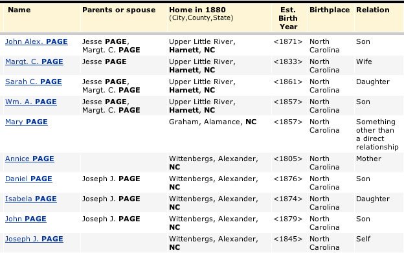Click the Relation column header
Screen dimensions: 404x253
(372, 10)
